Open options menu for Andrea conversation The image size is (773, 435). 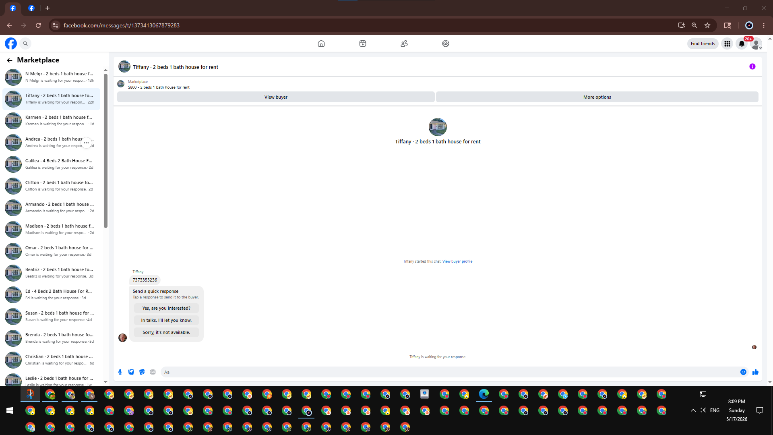pos(86,143)
